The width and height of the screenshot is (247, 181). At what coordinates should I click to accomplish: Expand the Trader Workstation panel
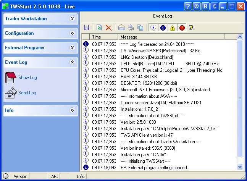point(72,19)
